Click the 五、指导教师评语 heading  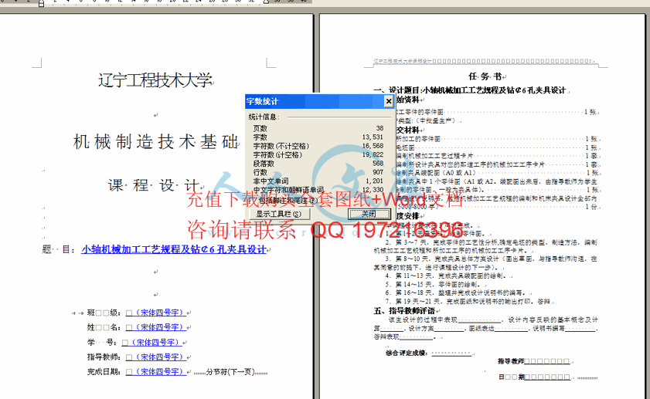point(404,310)
